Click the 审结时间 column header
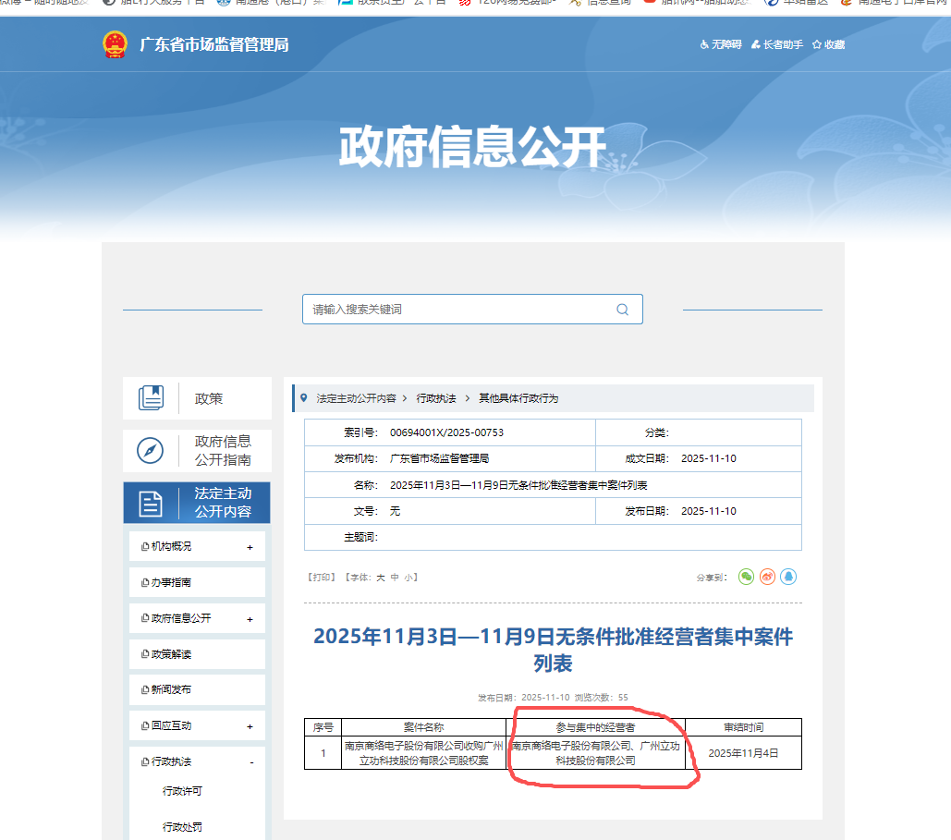 coord(744,727)
